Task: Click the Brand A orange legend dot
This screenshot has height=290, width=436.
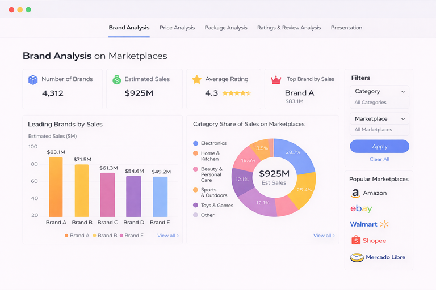Action: pos(66,236)
